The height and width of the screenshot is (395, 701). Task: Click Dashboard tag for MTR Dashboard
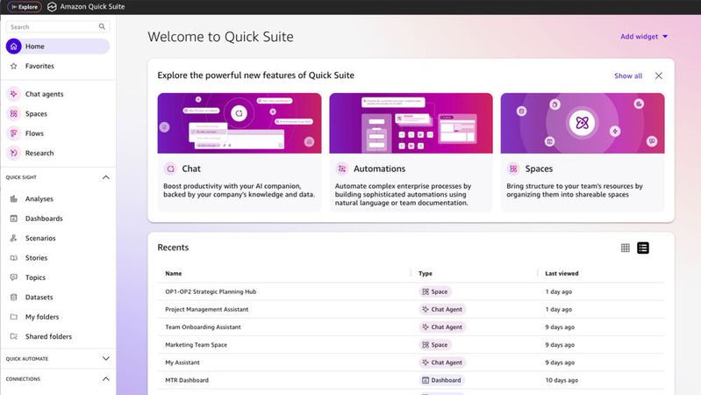click(x=441, y=380)
